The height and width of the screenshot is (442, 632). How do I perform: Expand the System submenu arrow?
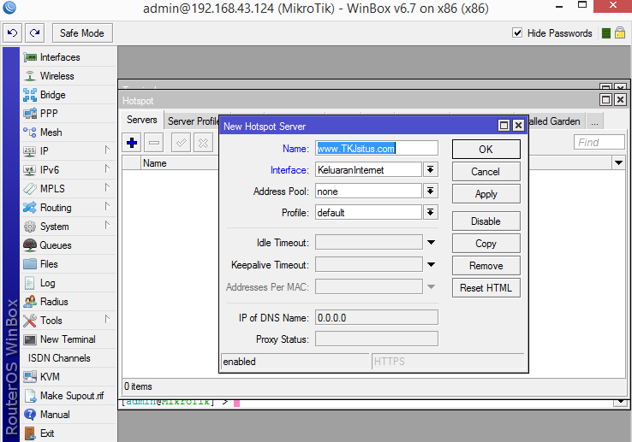point(107,226)
